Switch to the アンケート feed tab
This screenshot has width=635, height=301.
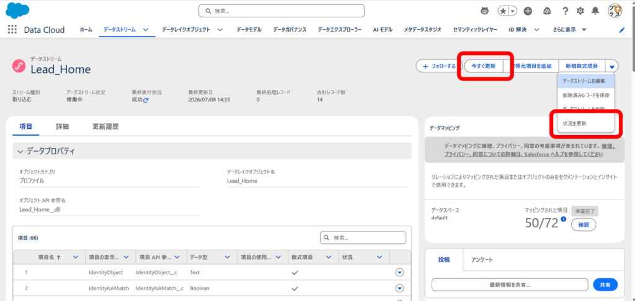482,260
